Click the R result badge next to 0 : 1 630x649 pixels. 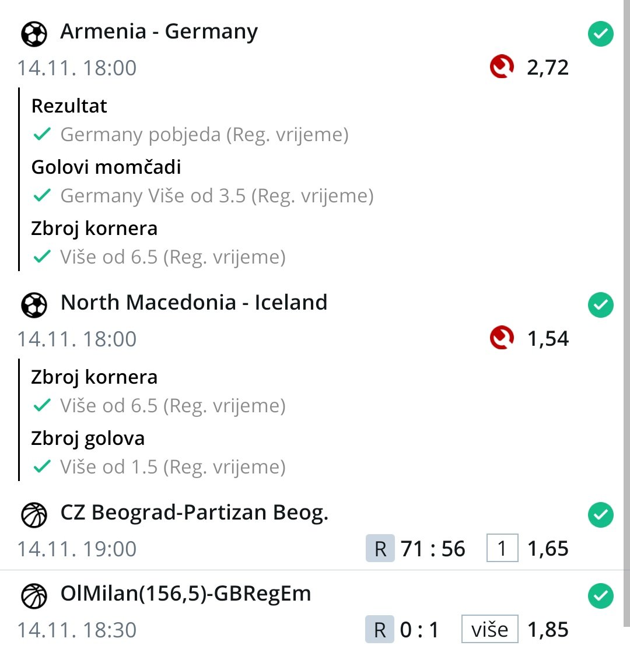(x=380, y=630)
